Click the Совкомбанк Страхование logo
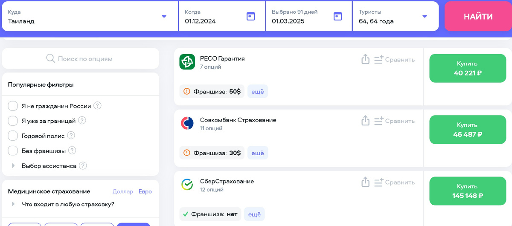The image size is (512, 226). (187, 124)
